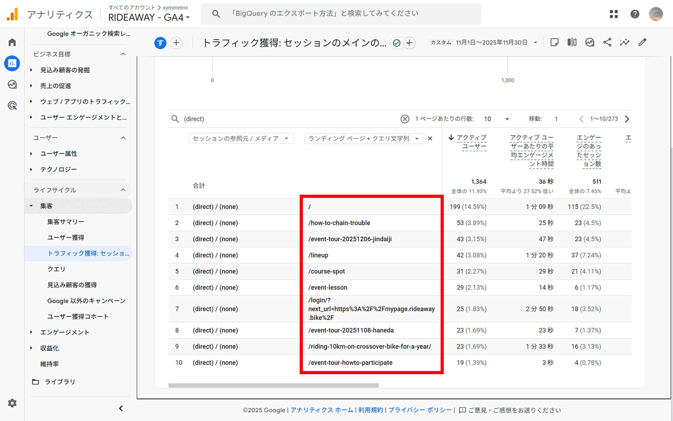This screenshot has height=421, width=673.
Task: Go to next page of table results
Action: (627, 119)
